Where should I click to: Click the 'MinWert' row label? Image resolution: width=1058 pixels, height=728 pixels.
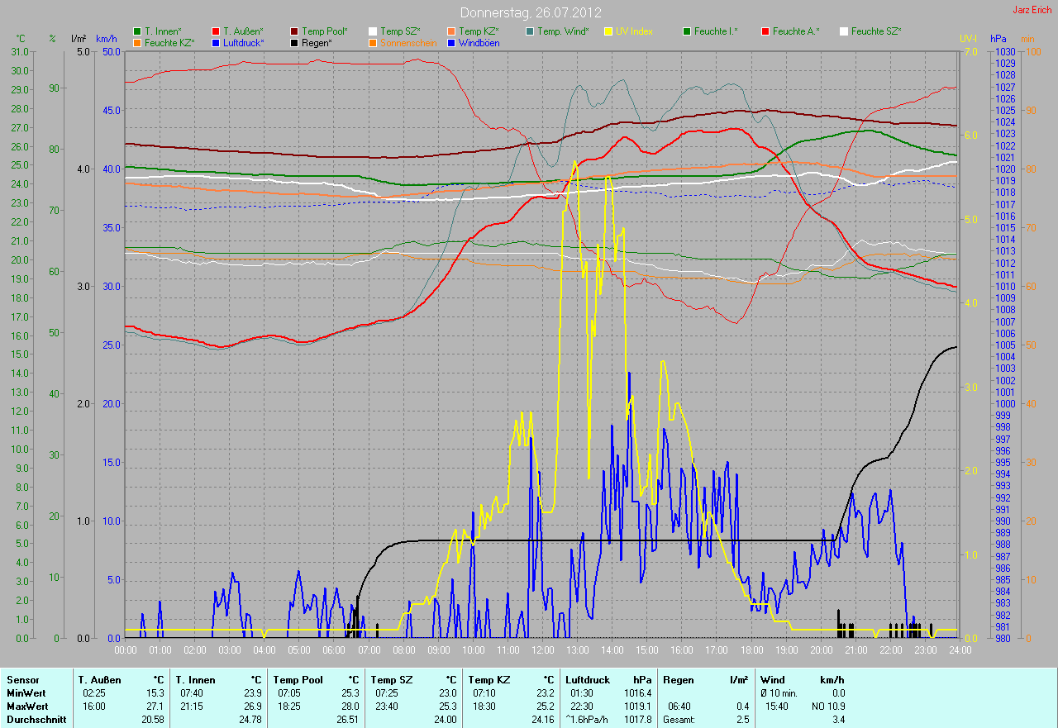[x=26, y=693]
